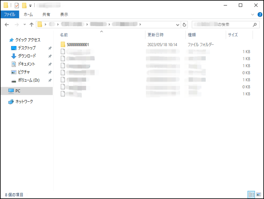
Task: Click the folder icon in address bar
Action: pyautogui.click(x=40, y=25)
